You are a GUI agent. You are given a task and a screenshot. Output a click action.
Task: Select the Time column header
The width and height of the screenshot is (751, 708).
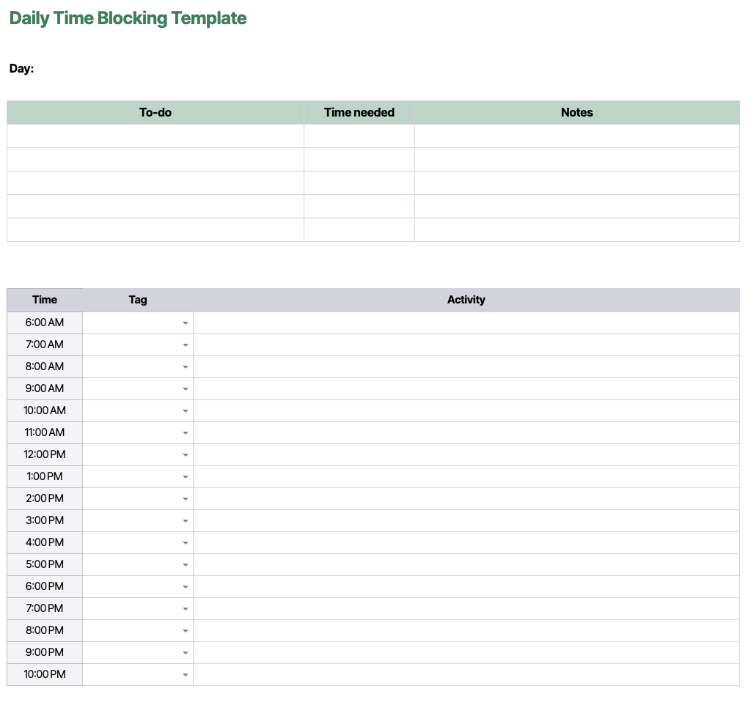click(x=44, y=300)
